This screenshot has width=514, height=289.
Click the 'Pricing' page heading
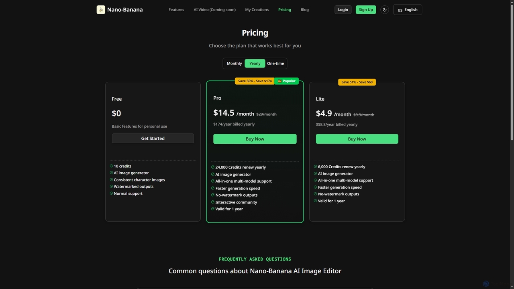[255, 33]
